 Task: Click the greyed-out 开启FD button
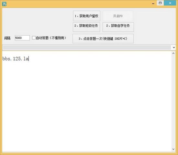tap(118, 16)
